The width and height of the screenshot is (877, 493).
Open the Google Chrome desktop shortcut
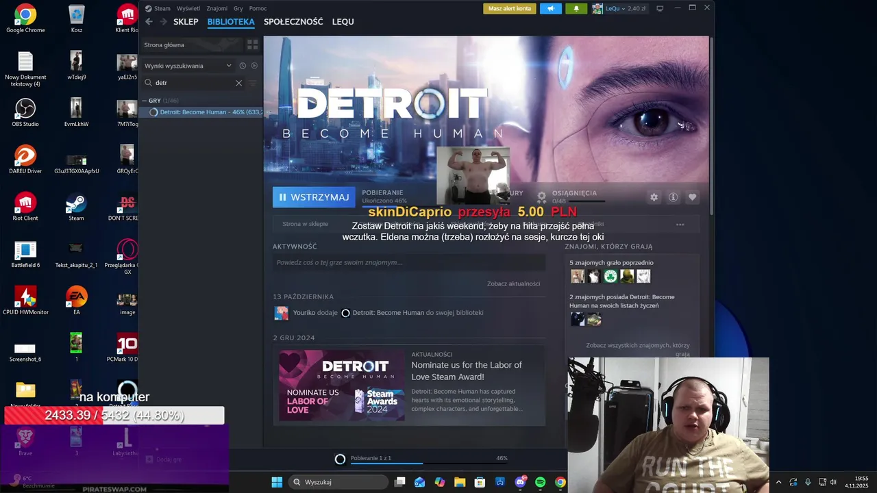(x=25, y=18)
